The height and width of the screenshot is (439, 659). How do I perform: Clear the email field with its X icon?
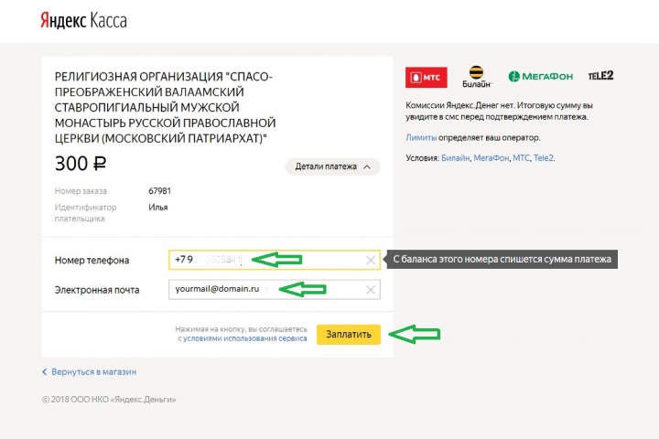pos(371,290)
